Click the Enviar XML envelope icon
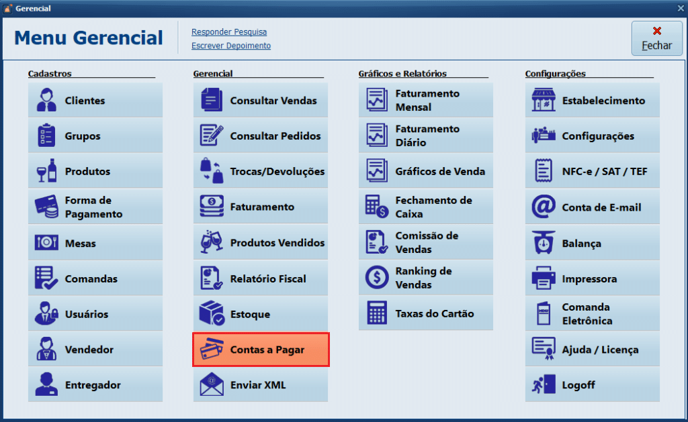This screenshot has height=422, width=688. coord(212,385)
